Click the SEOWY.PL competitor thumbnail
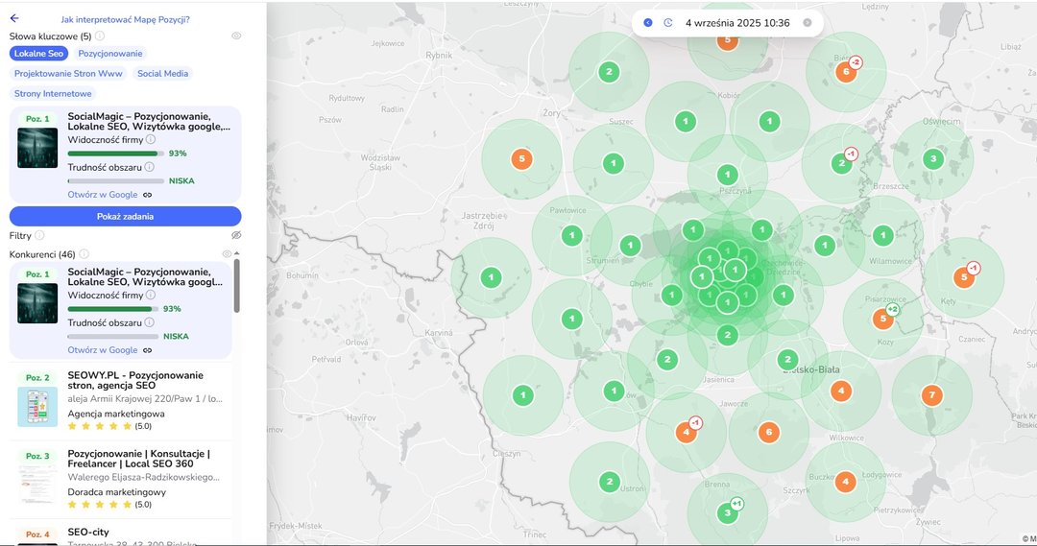1037x546 pixels. coord(37,400)
